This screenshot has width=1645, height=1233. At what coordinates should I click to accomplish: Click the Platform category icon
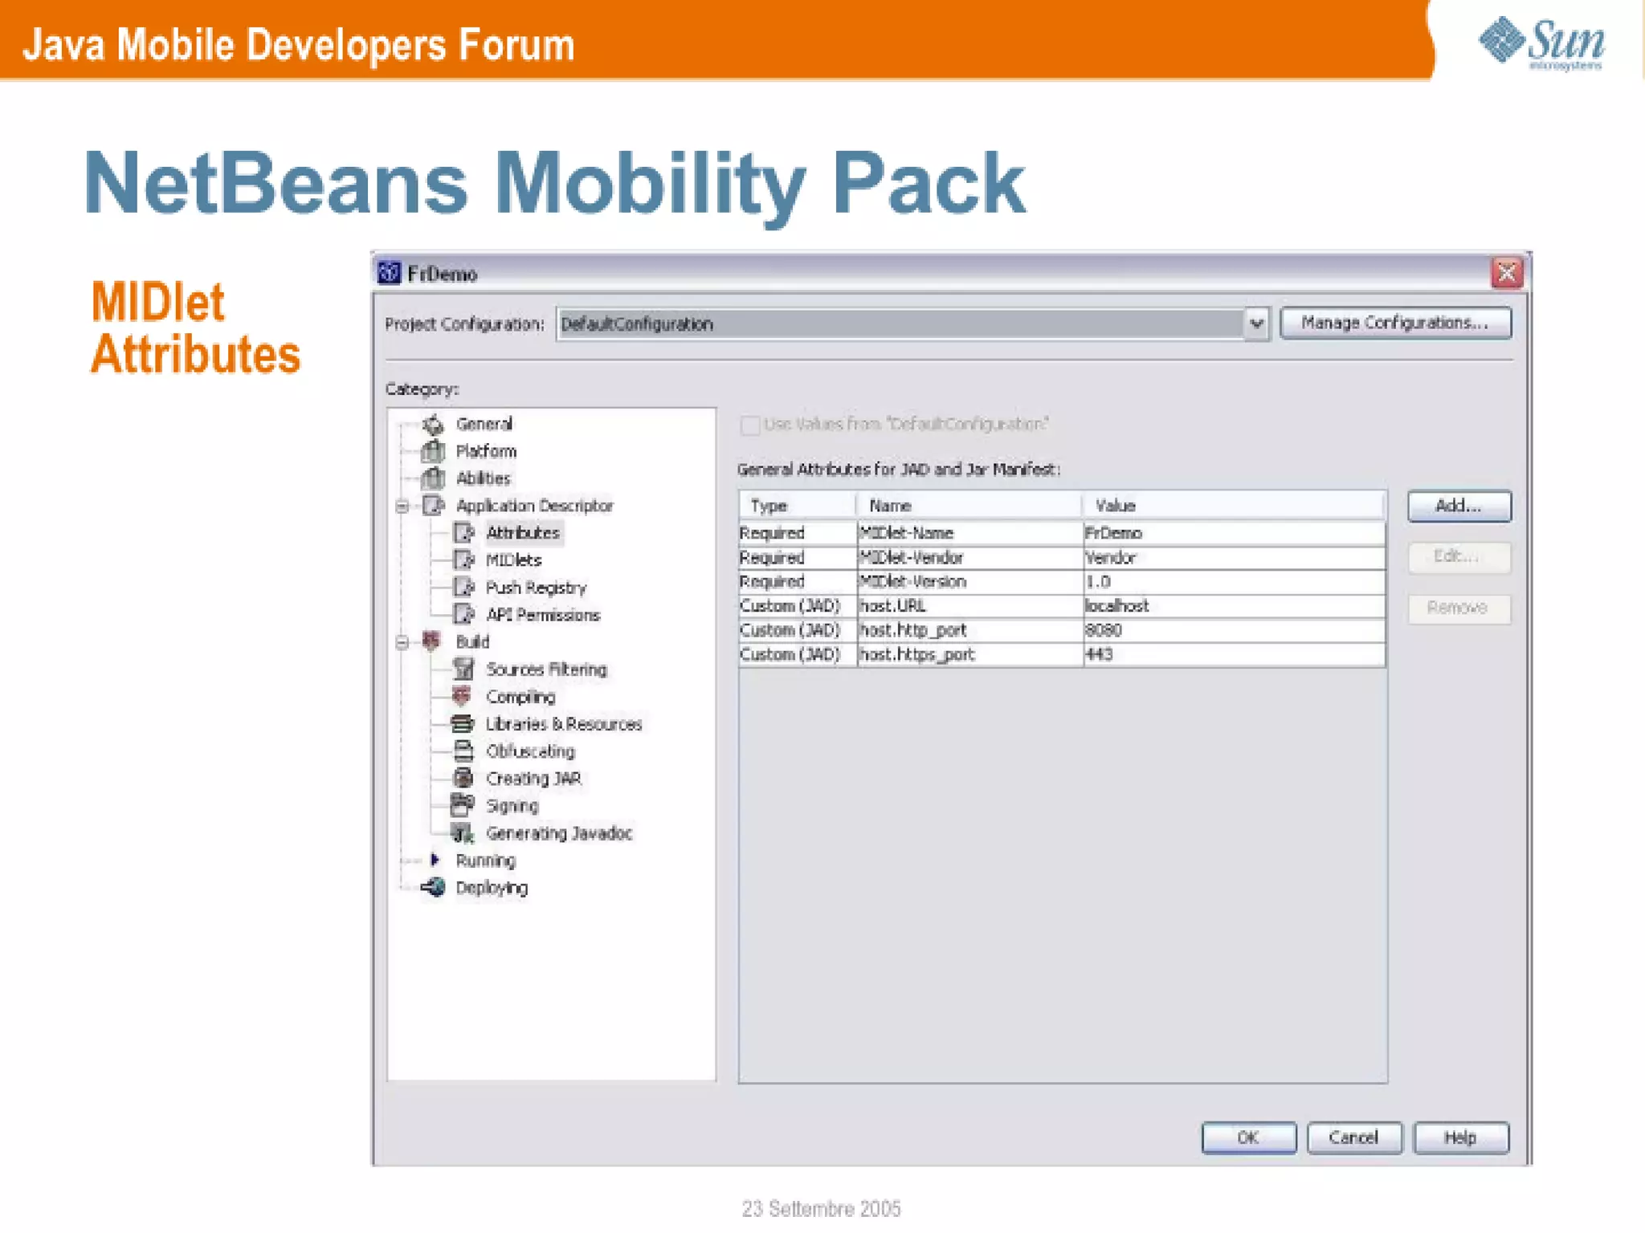click(x=433, y=451)
